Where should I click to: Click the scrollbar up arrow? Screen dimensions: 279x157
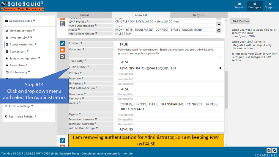pos(226,20)
